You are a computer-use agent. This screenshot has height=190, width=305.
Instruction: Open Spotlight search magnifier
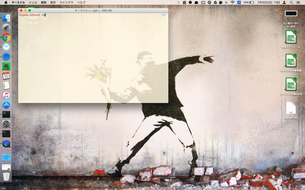click(291, 2)
